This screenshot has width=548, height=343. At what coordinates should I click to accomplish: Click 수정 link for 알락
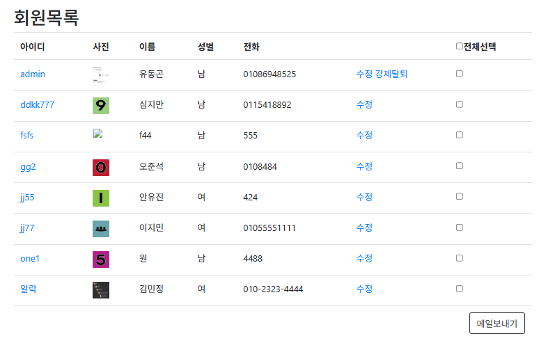[364, 289]
